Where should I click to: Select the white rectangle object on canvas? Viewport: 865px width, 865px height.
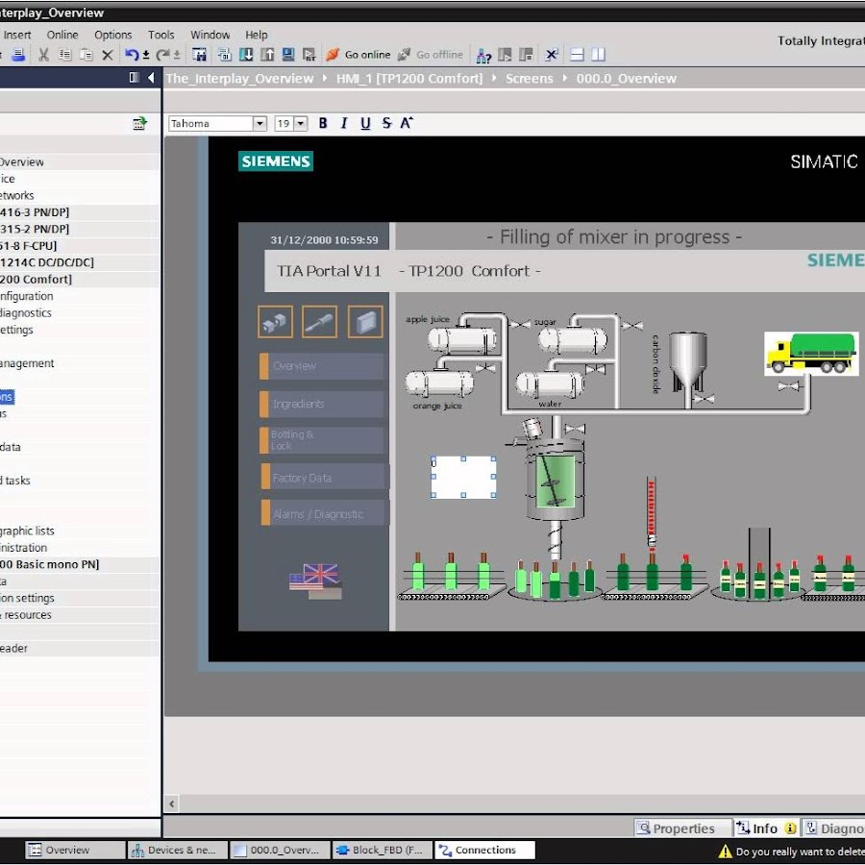tap(463, 477)
